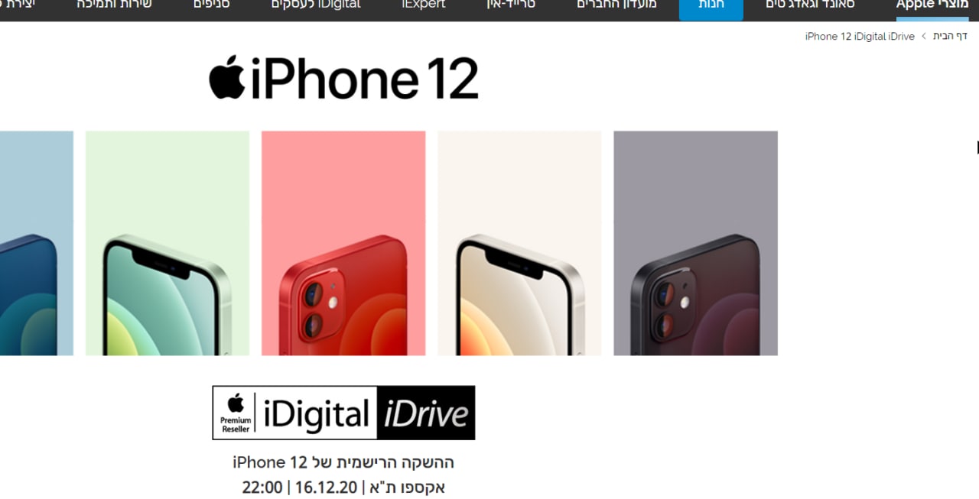The height and width of the screenshot is (499, 979).
Task: Open the סניפים branches menu
Action: click(x=212, y=5)
